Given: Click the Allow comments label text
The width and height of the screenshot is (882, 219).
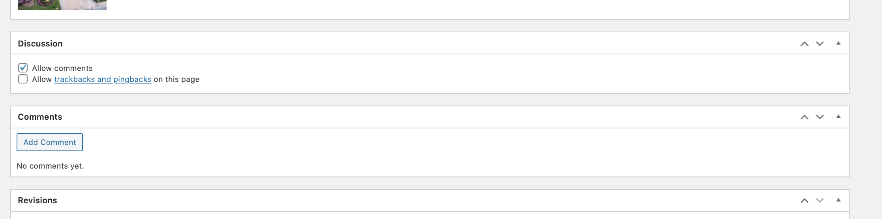Looking at the screenshot, I should [x=62, y=68].
